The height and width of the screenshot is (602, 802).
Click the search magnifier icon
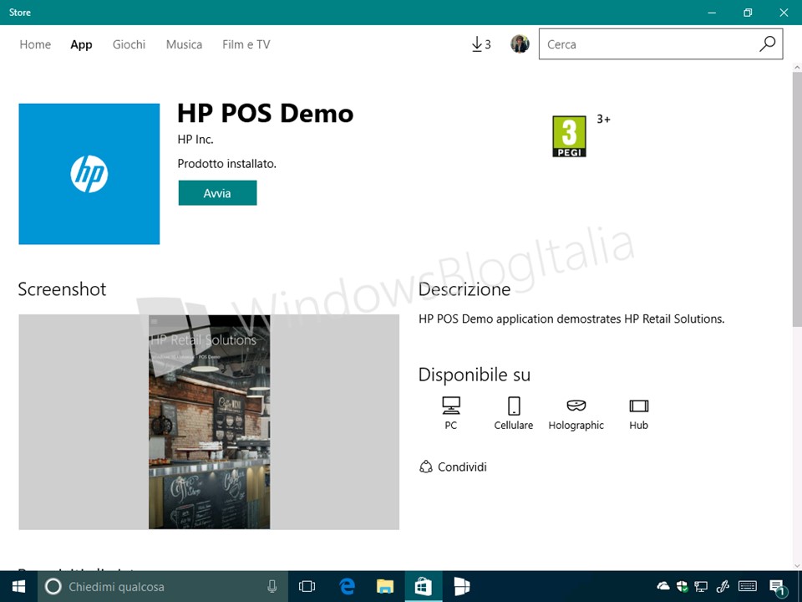(767, 44)
